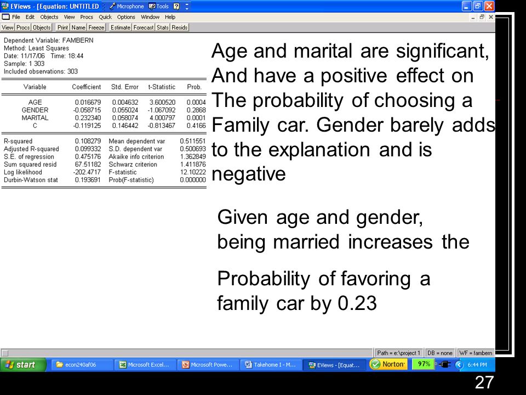The image size is (526, 395).
Task: Click the AGE variable row label
Action: point(35,102)
